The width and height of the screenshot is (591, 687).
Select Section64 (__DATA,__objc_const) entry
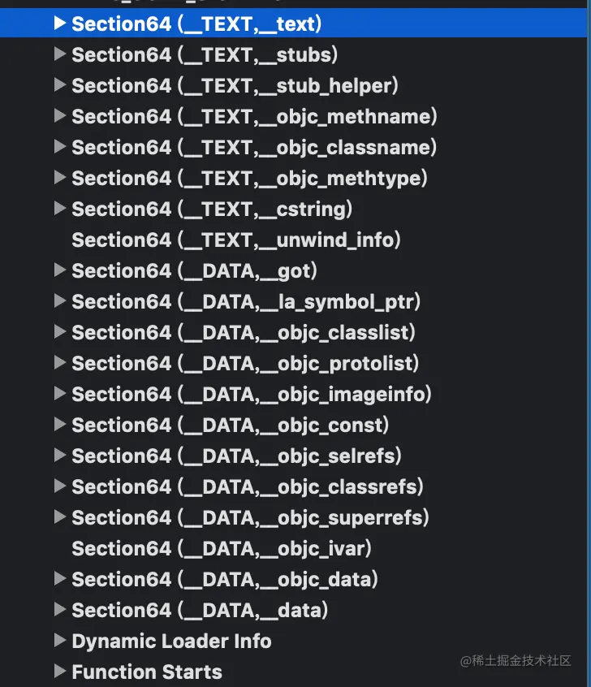click(231, 426)
